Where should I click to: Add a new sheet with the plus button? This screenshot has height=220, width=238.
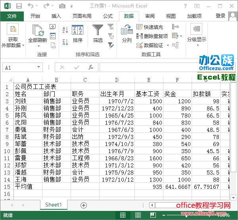coord(83,205)
